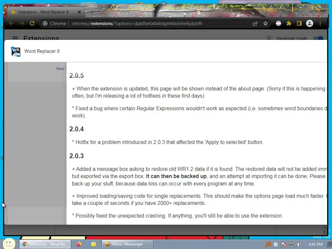
Task: Toggle Chrome's side panel icon
Action: tap(299, 23)
